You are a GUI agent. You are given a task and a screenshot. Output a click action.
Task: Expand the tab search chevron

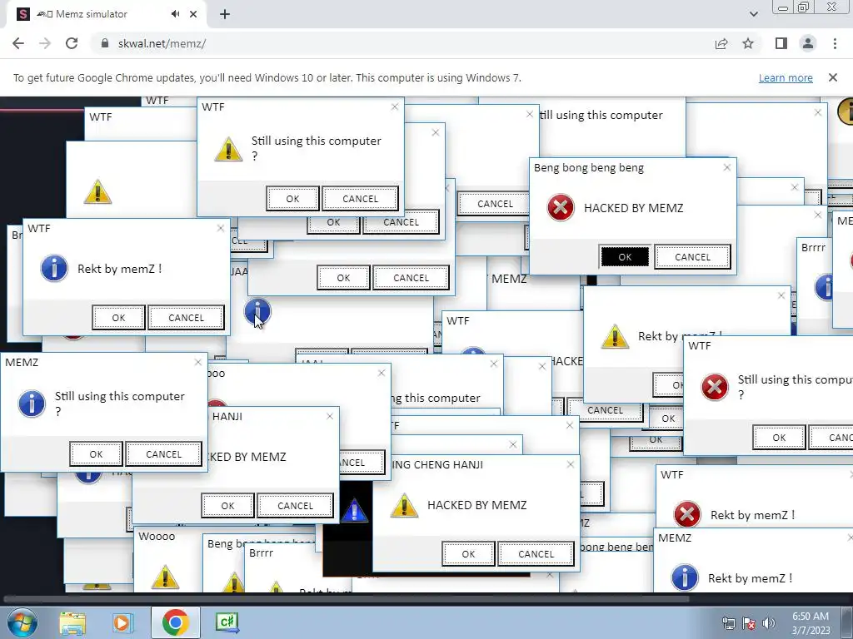(753, 14)
